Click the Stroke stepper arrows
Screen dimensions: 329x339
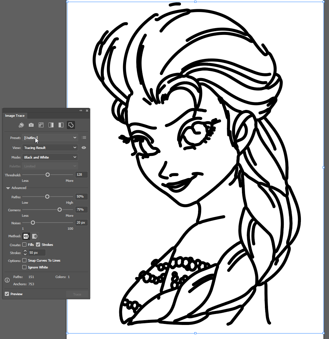pyautogui.click(x=25, y=252)
